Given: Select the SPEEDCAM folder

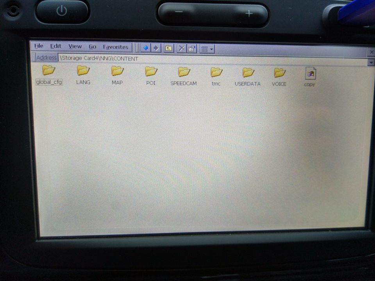Looking at the screenshot, I should click(x=184, y=72).
